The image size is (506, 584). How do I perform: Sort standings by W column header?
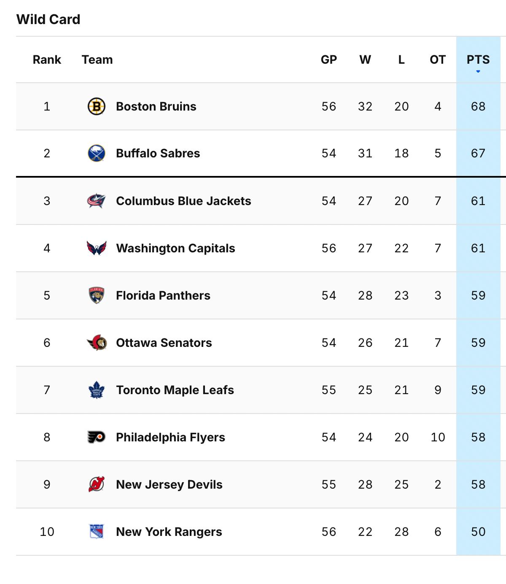(365, 59)
